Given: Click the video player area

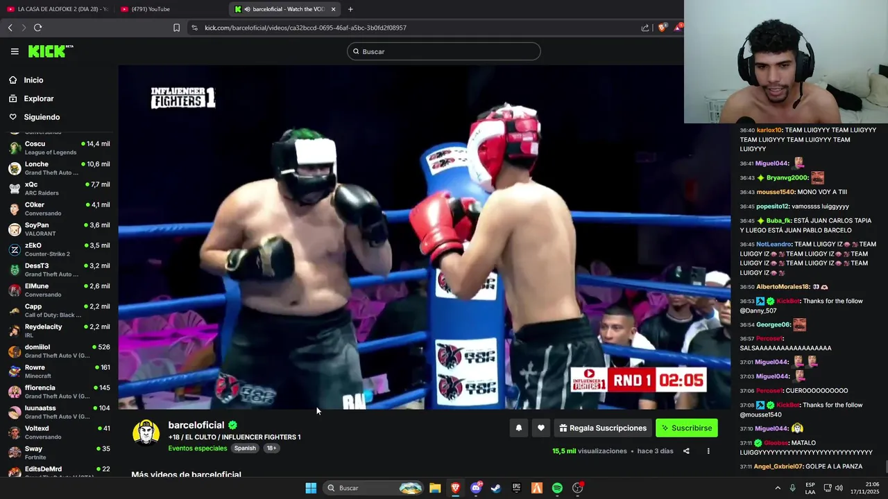Looking at the screenshot, I should click(424, 237).
